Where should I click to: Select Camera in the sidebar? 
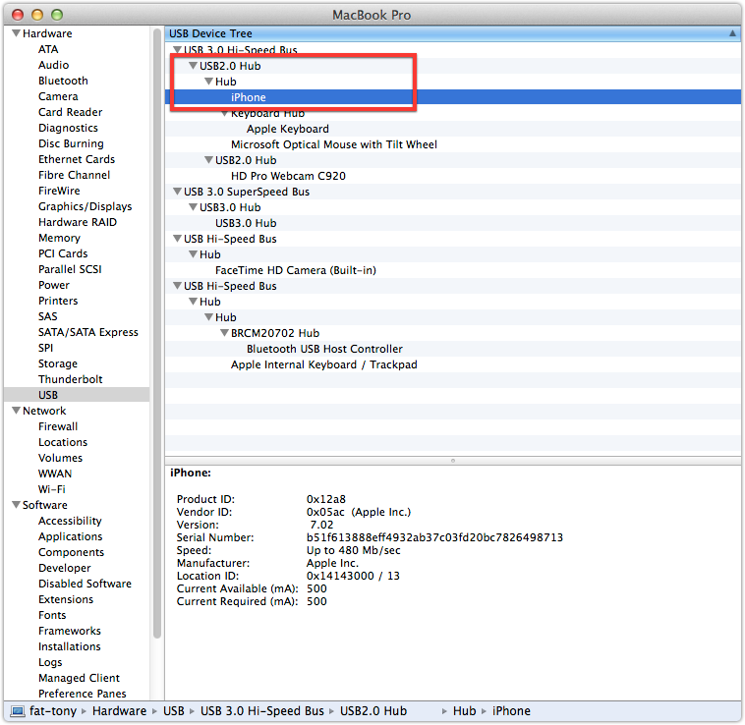(x=58, y=96)
